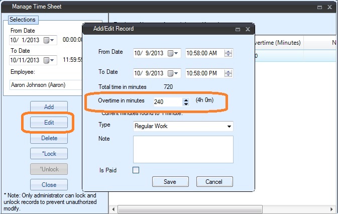Click the *Lock button

(x=49, y=153)
